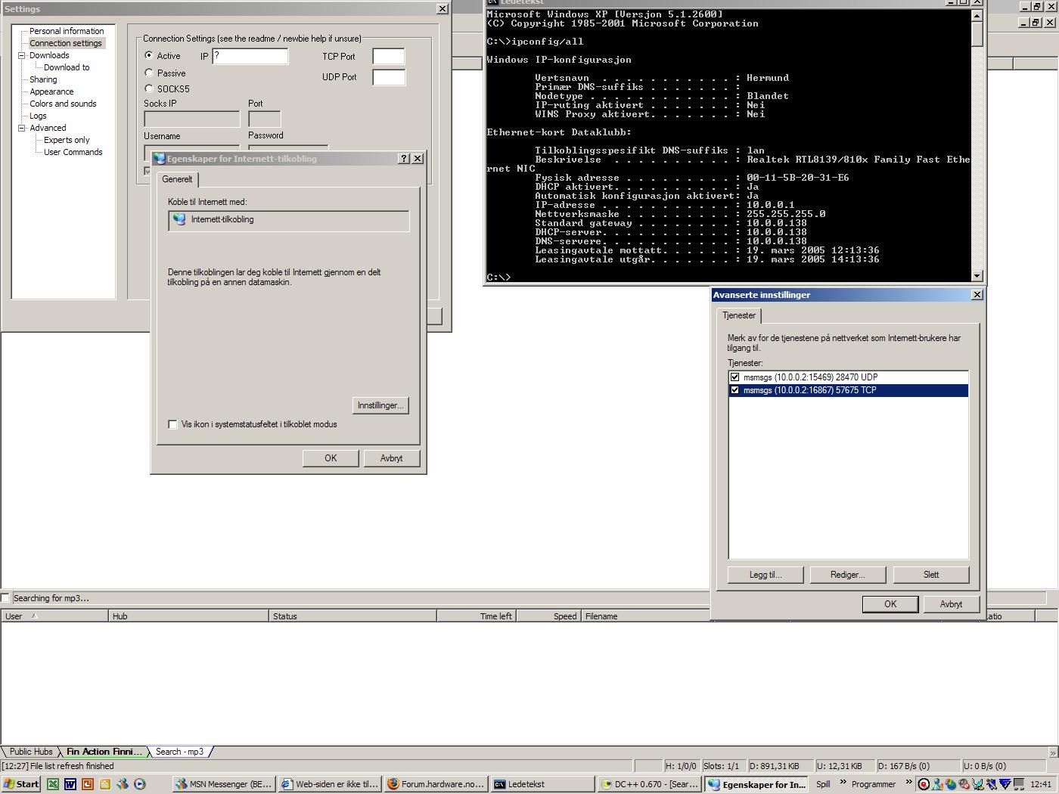This screenshot has width=1059, height=794.
Task: Click the command prompt window title icon
Action: (492, 2)
